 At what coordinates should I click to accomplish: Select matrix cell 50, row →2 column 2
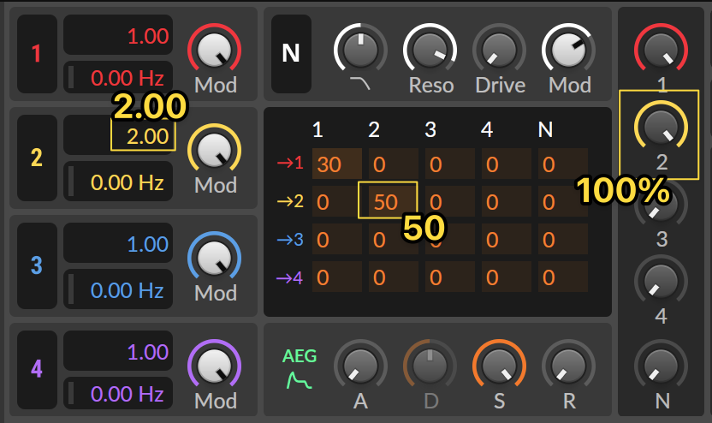(394, 201)
